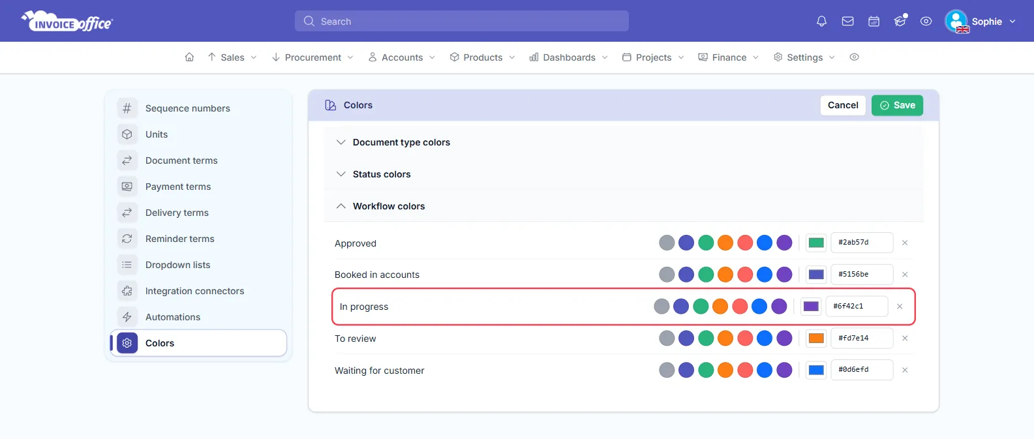1034x439 pixels.
Task: Go to Document terms settings
Action: click(x=199, y=160)
